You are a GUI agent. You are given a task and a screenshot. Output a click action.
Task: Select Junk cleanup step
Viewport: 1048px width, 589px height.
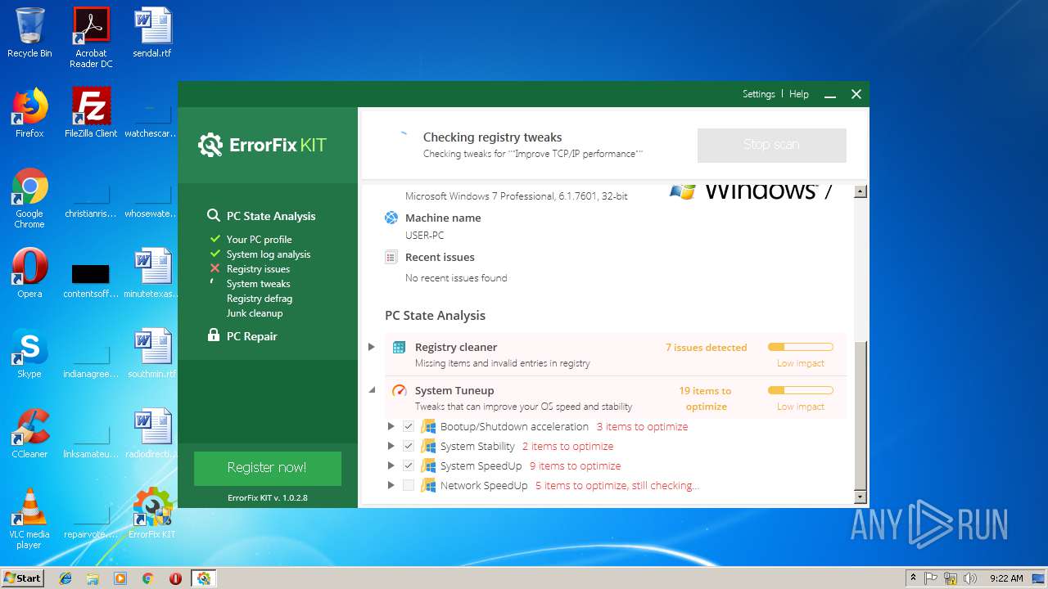tap(255, 313)
